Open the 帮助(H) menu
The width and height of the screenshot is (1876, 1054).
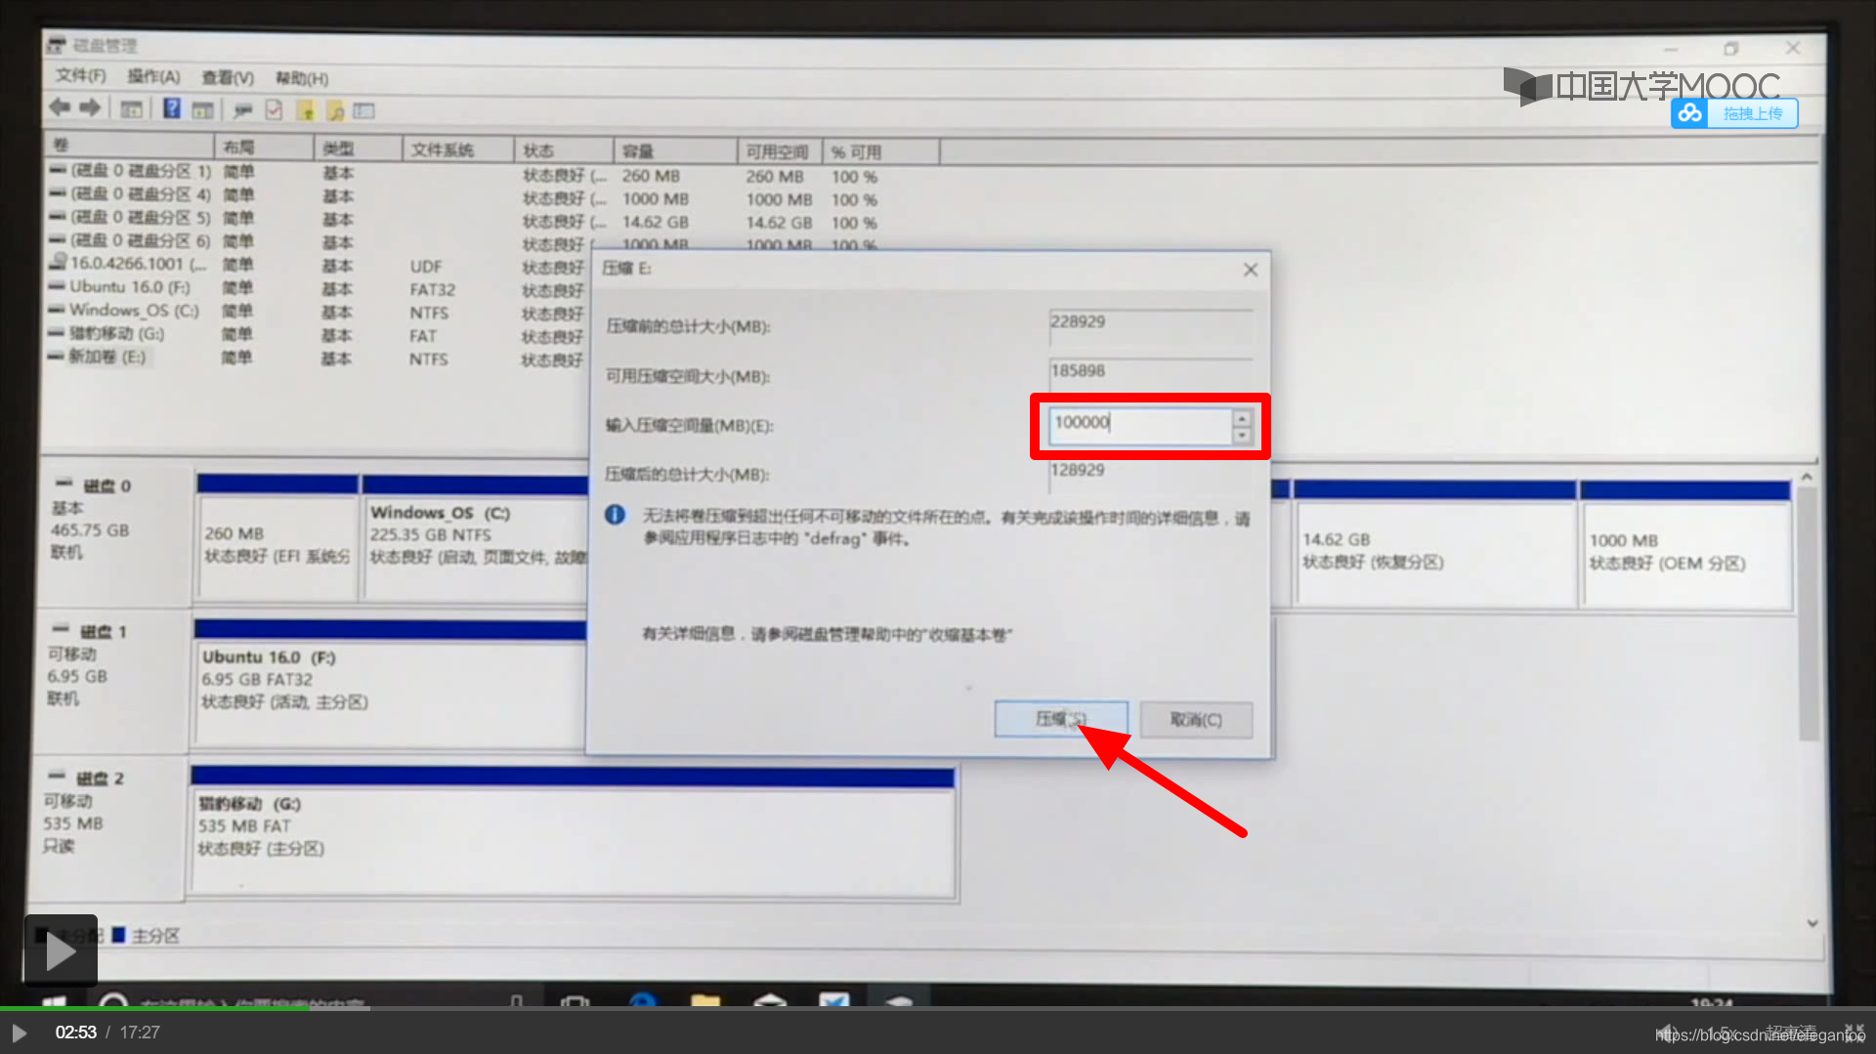302,78
